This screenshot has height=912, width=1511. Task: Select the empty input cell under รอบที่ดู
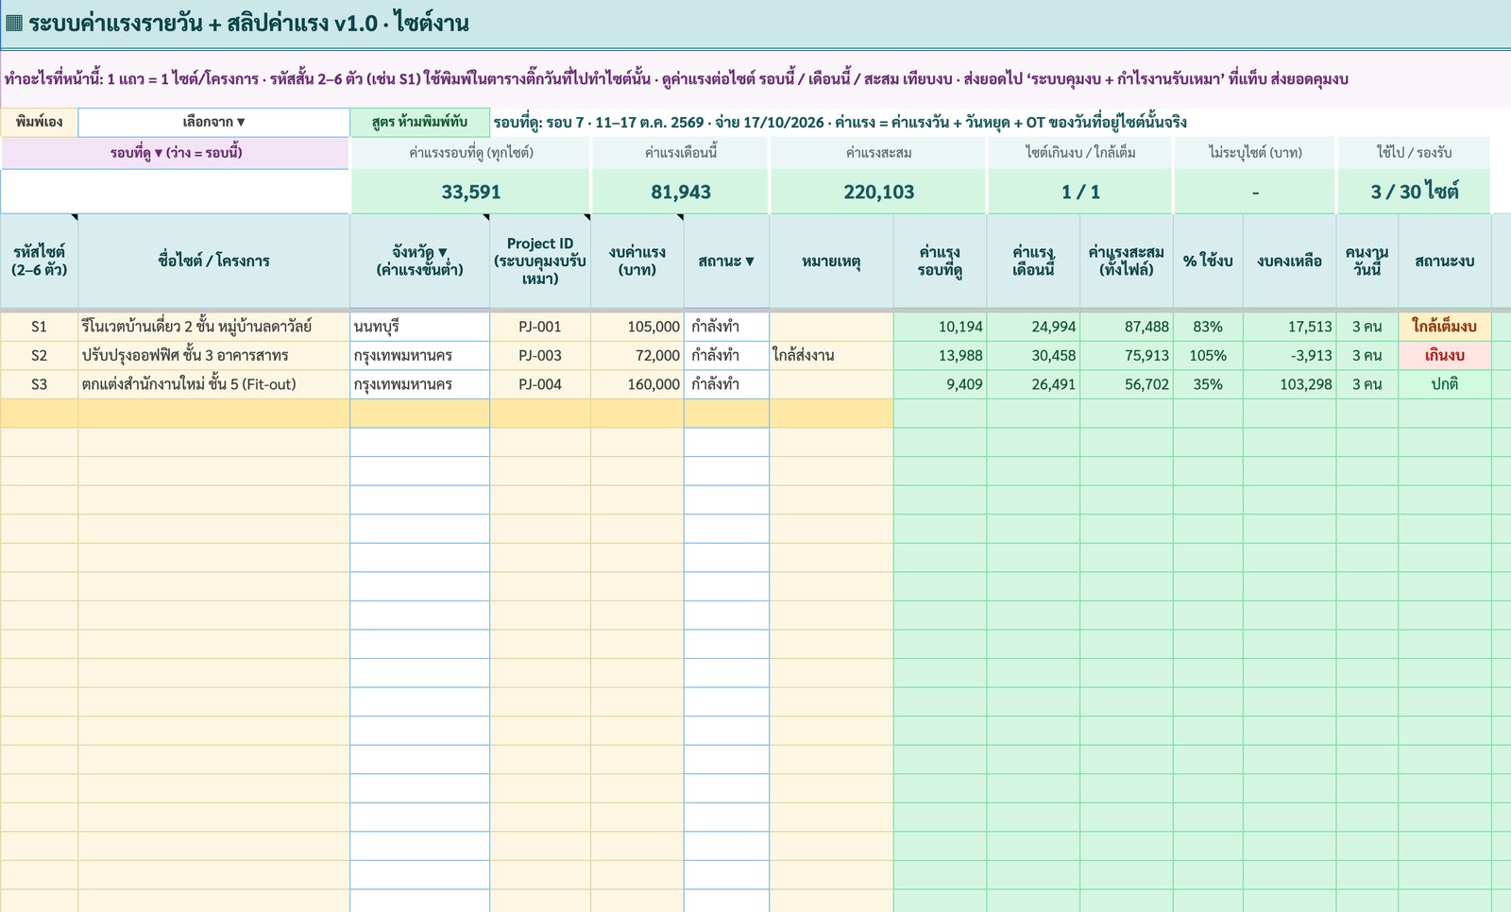(x=176, y=192)
